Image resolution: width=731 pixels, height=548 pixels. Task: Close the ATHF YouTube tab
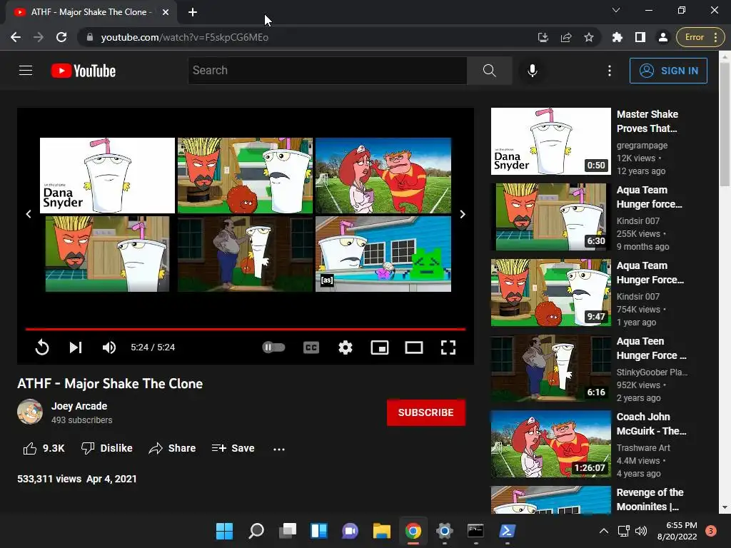pos(166,12)
